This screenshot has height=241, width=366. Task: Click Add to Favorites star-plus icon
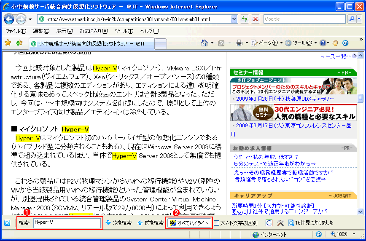coord(19,43)
